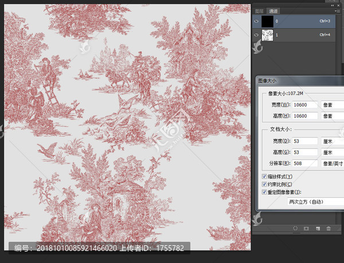Click Ctrl+4 shortcut text on channel 1
This screenshot has height=263, width=344.
[x=325, y=34]
